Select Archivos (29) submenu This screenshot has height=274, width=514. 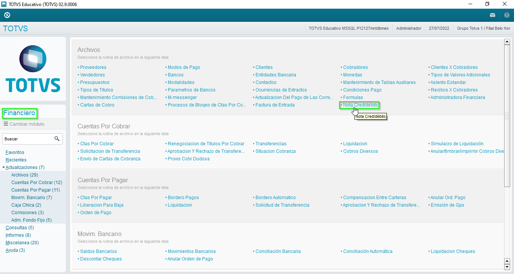coord(24,175)
